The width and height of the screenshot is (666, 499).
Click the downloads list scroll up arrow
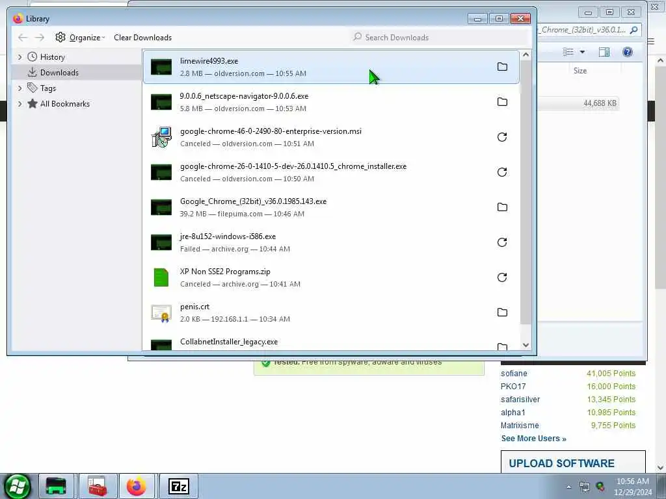pos(526,55)
